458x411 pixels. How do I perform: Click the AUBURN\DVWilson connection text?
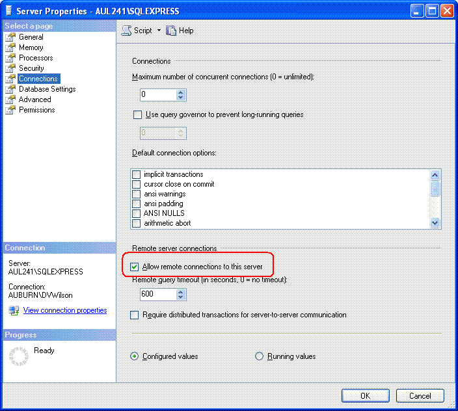pyautogui.click(x=40, y=295)
